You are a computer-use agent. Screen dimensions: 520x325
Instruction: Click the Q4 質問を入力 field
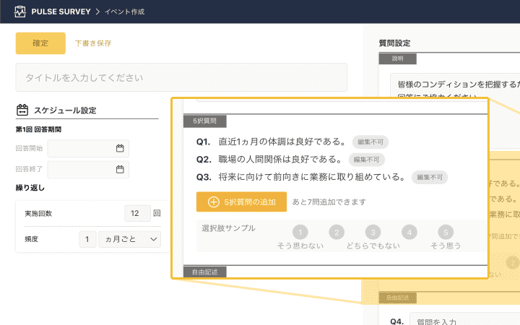pyautogui.click(x=462, y=321)
